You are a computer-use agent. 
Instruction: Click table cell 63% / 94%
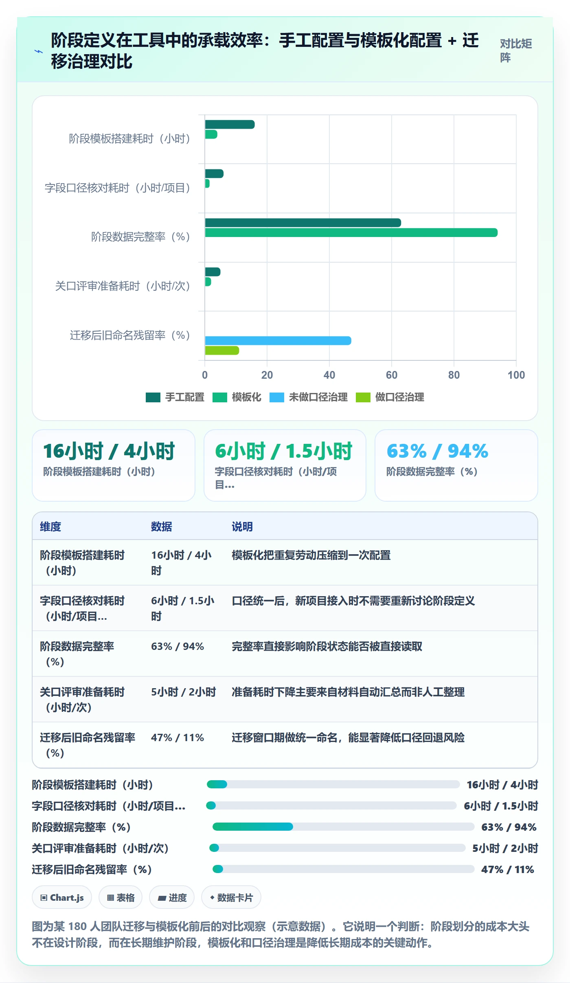178,646
